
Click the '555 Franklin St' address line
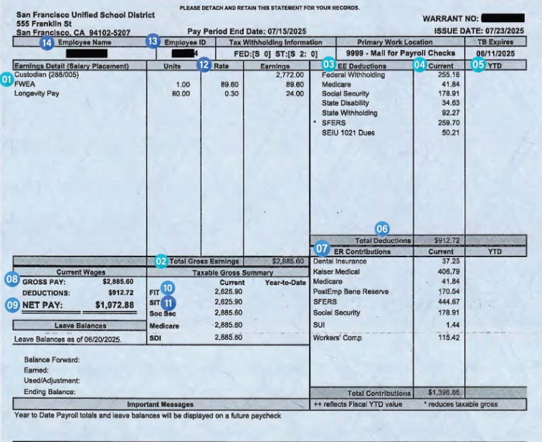[x=44, y=24]
